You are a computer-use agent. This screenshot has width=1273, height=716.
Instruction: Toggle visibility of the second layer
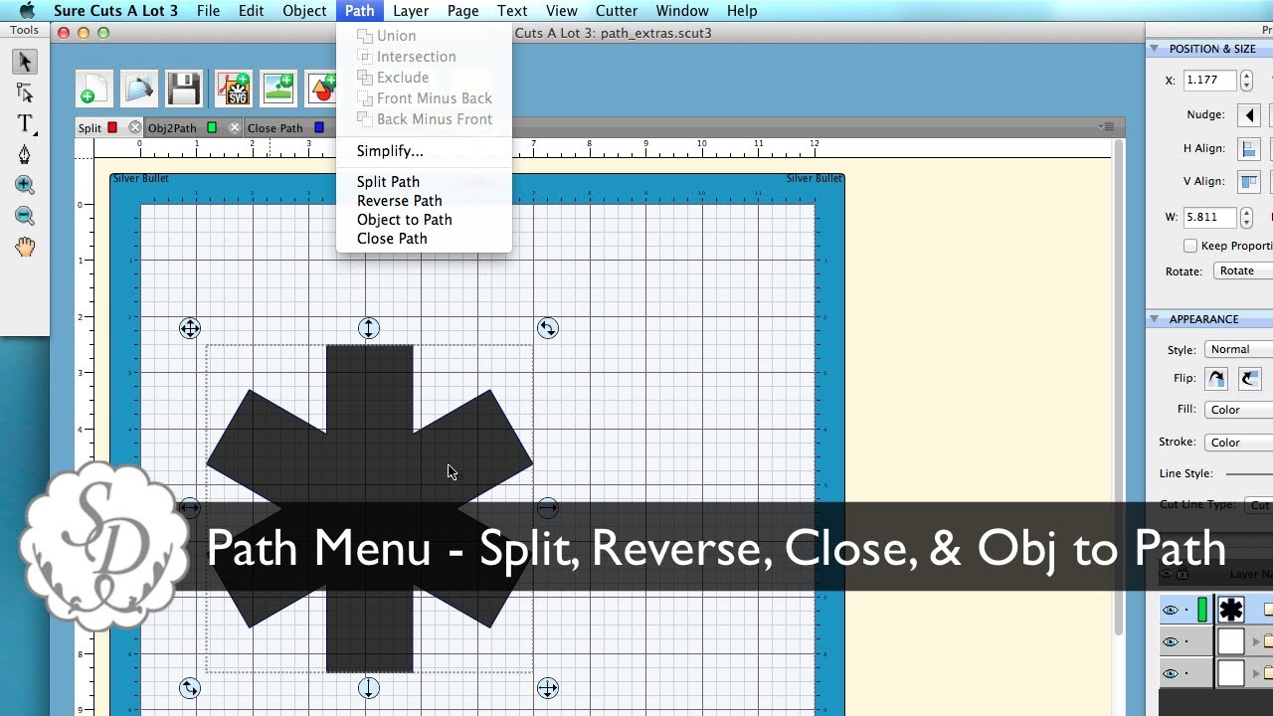point(1170,642)
